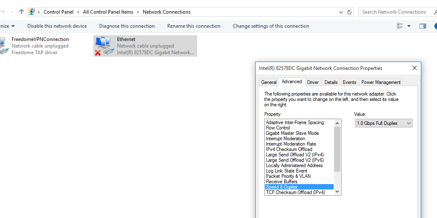Image resolution: width=437 pixels, height=218 pixels.
Task: Click the Network Connections breadcrumb
Action: [167, 12]
